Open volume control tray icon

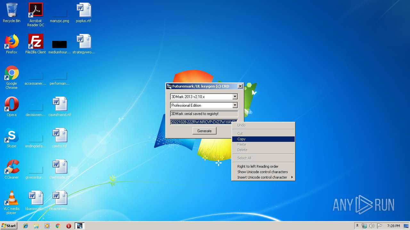(x=372, y=226)
